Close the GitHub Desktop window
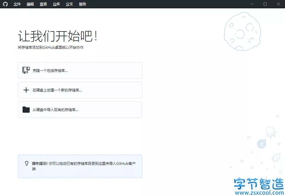This screenshot has height=196, width=285. [278, 4]
